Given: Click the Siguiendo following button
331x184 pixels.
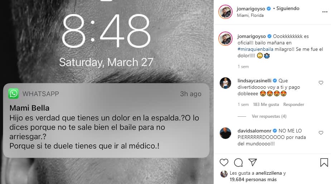Looking at the screenshot, I should pos(288,9).
